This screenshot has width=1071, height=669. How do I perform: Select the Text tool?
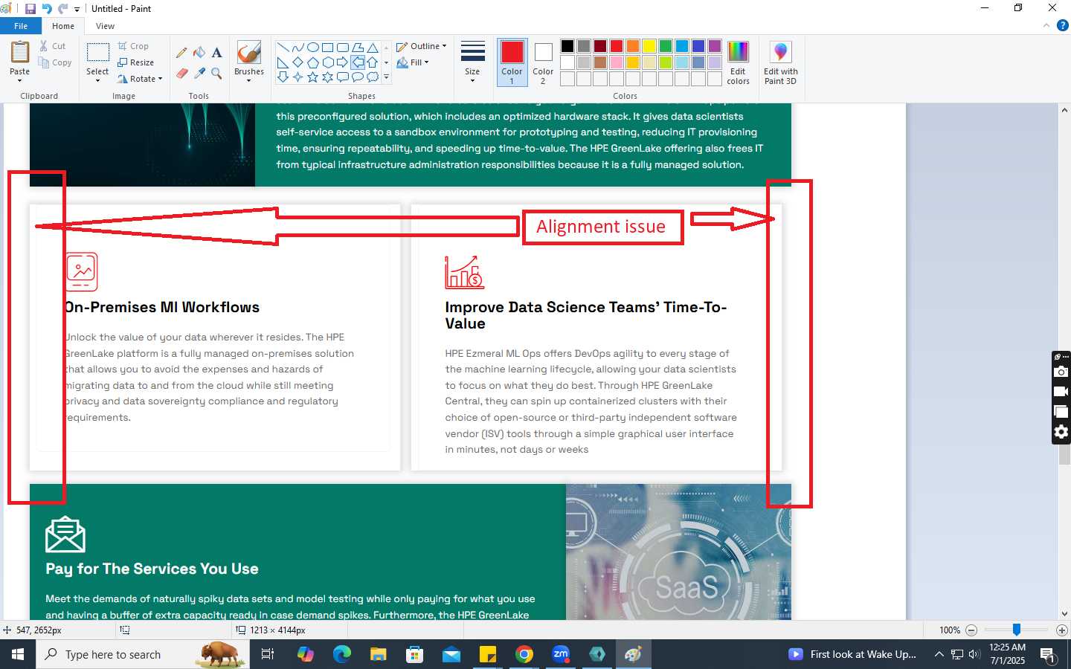pos(216,53)
